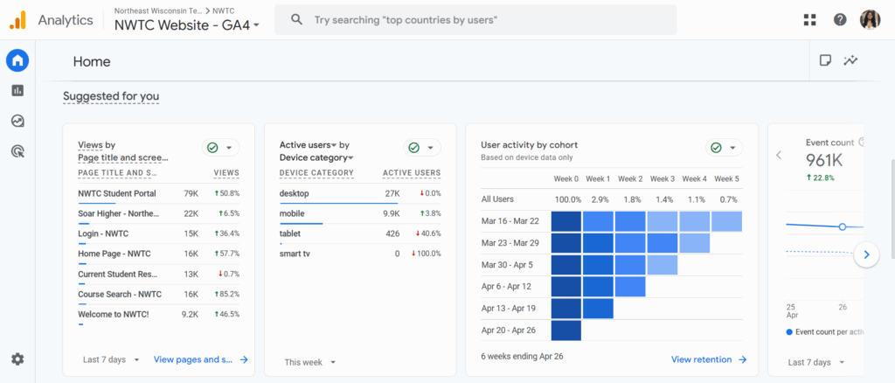Click the ACTIVE USERS column header
The width and height of the screenshot is (895, 383).
click(x=412, y=173)
